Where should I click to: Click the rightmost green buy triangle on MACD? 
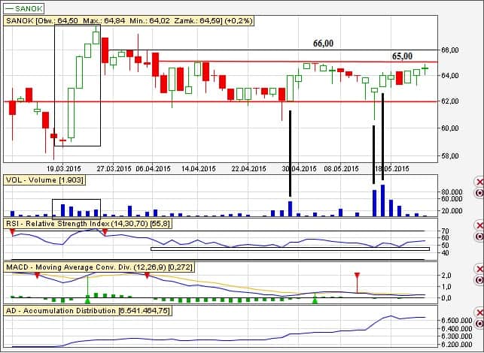[x=315, y=300]
